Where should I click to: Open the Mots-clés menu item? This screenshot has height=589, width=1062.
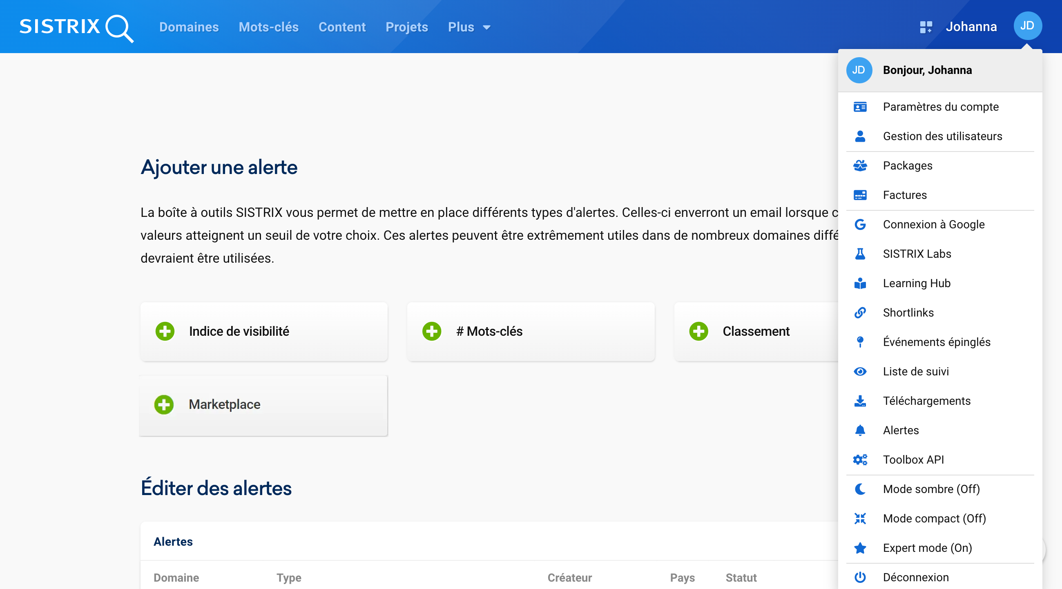pos(268,27)
